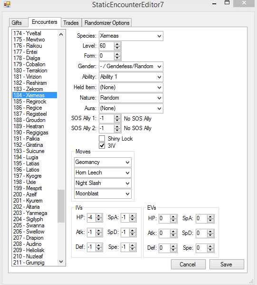
Task: Increase SOS Ally 1 with up arrow
Action: click(x=117, y=117)
